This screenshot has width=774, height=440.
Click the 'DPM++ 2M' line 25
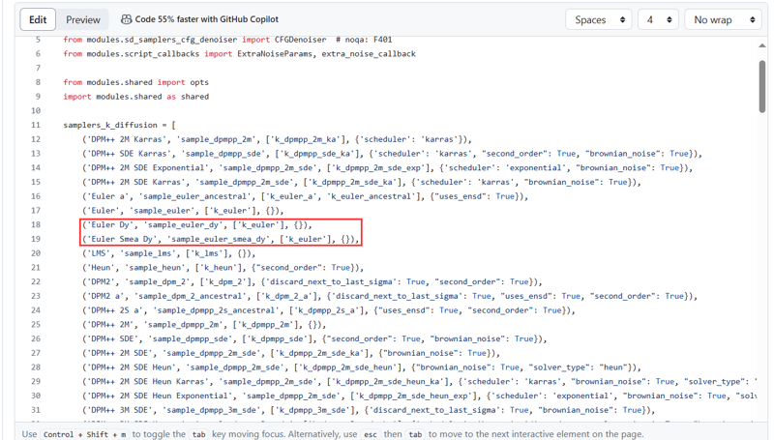click(204, 325)
